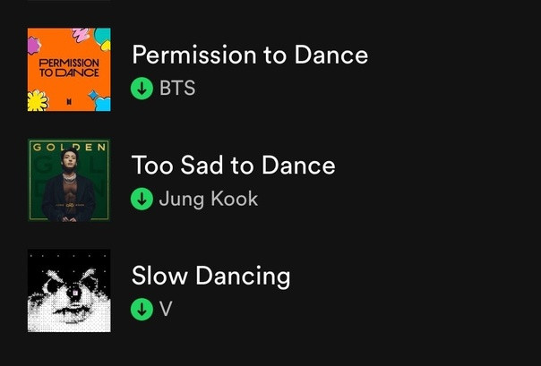Tap the BTS logo on the orange cover

click(70, 101)
